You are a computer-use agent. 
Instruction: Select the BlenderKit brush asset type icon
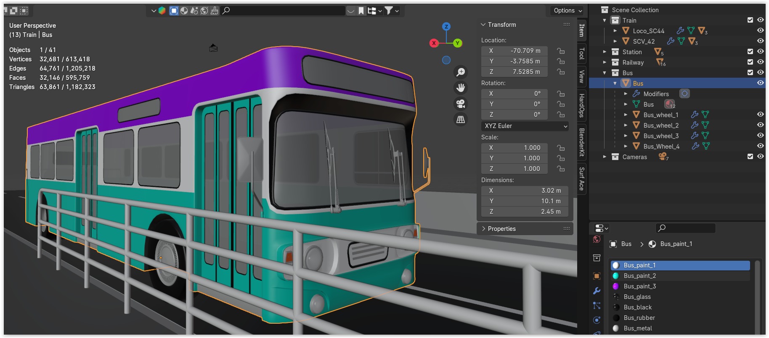point(214,10)
